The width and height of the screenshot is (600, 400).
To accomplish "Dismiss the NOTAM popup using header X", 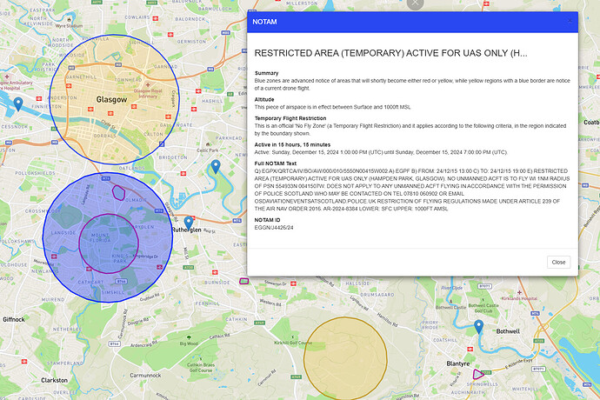I will [x=570, y=21].
